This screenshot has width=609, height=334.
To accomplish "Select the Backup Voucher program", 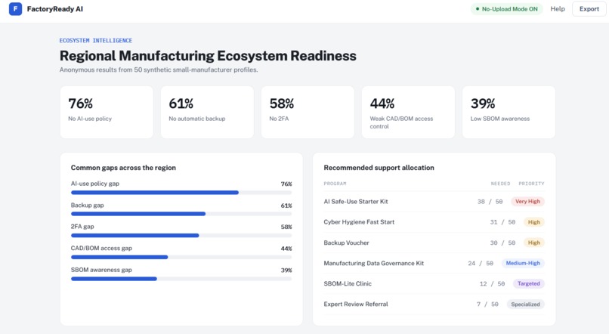I will point(347,243).
